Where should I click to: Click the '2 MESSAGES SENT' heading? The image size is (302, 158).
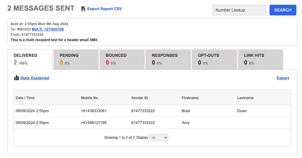click(41, 8)
